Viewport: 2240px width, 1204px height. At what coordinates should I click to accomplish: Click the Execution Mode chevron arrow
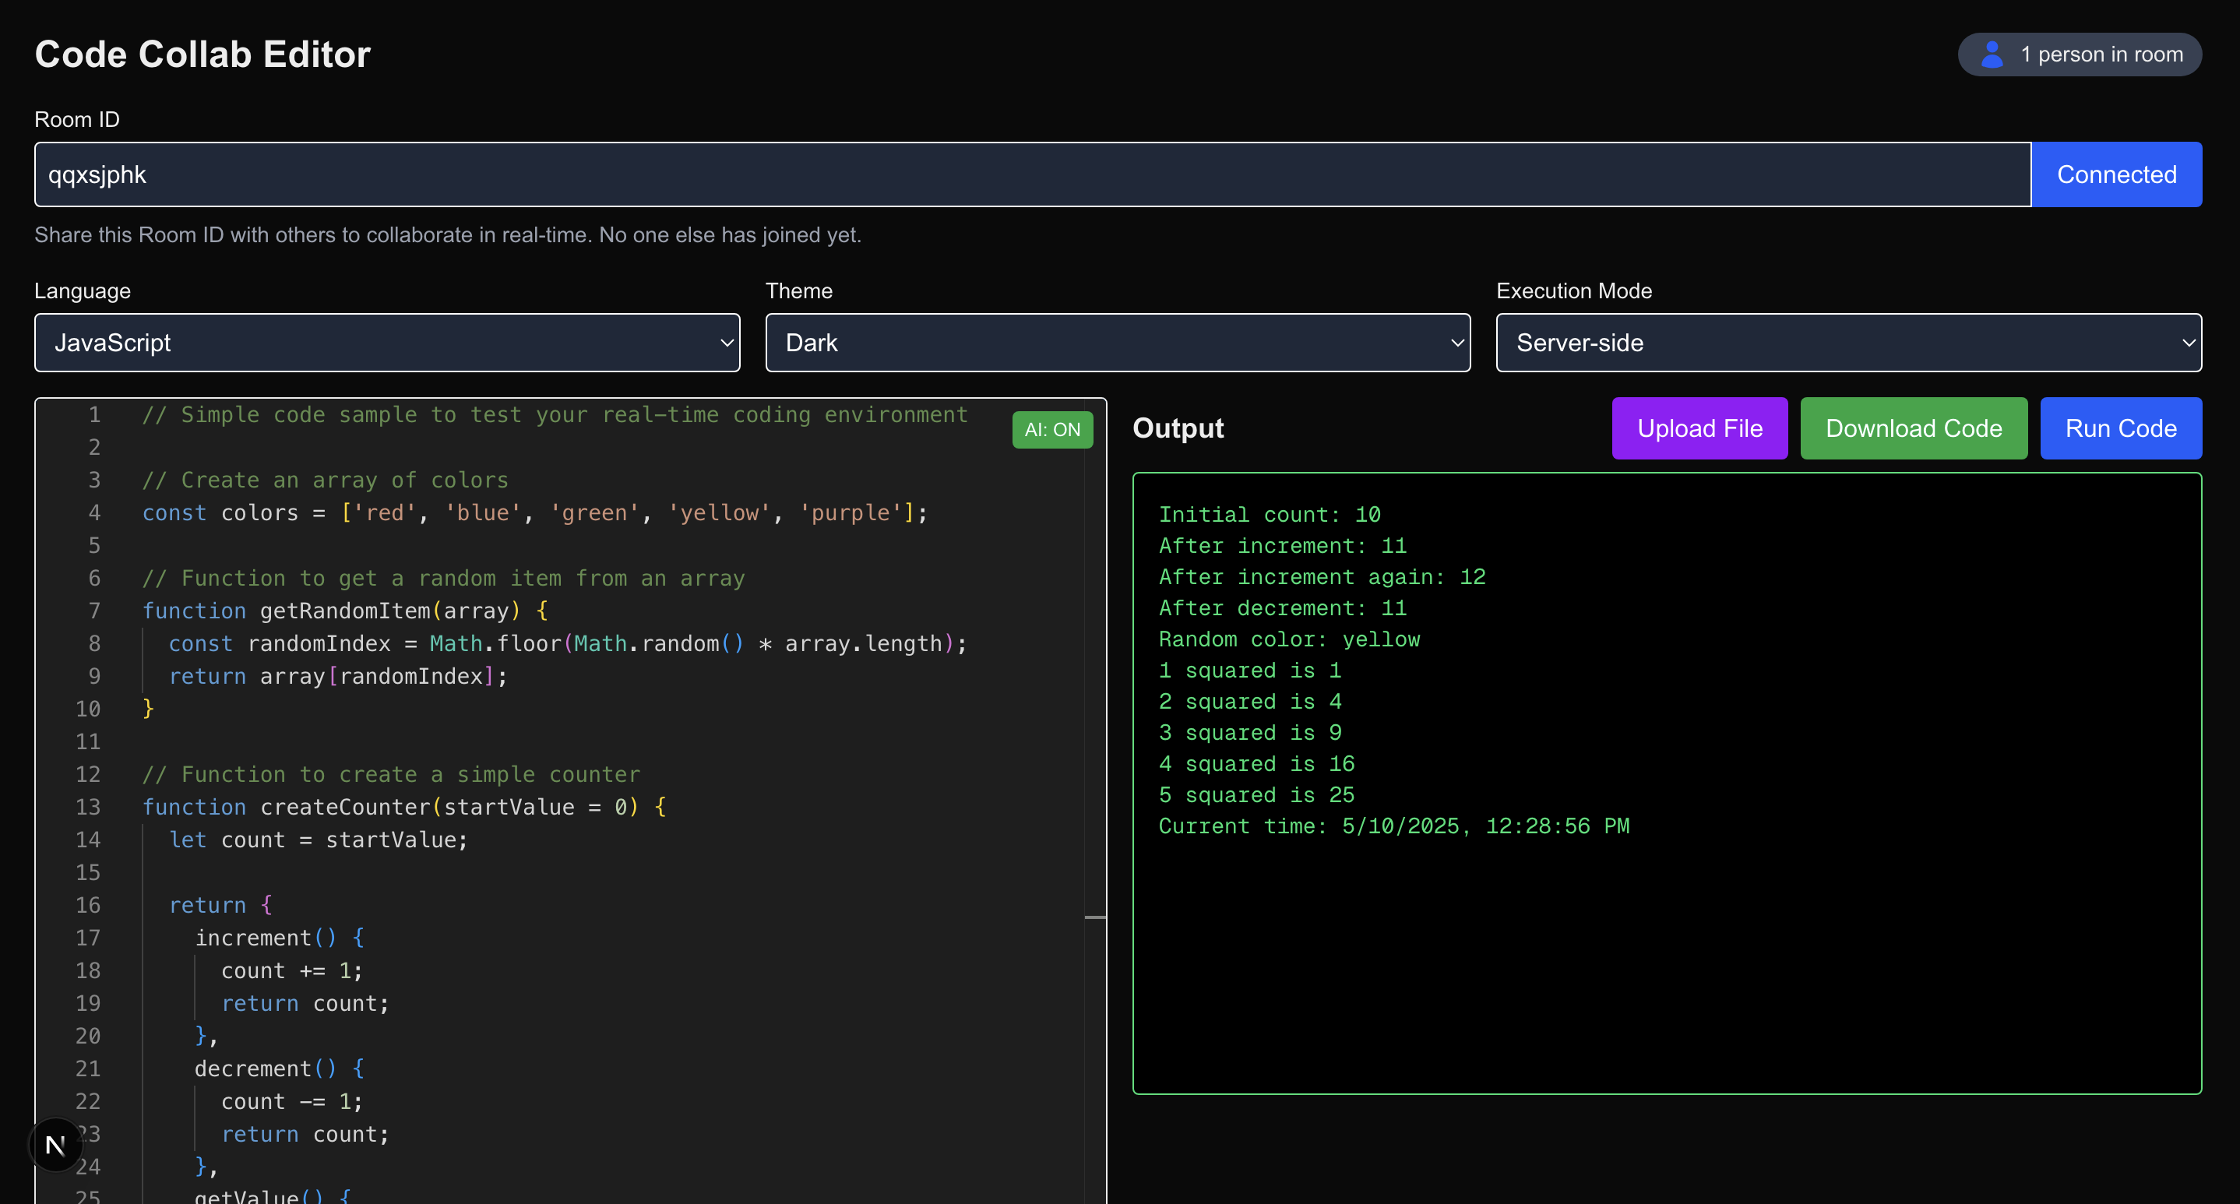[x=2188, y=343]
